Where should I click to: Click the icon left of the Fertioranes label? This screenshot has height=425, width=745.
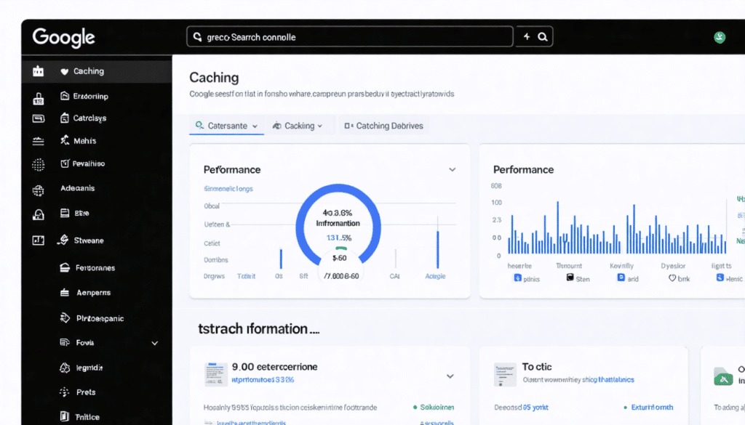coord(65,268)
